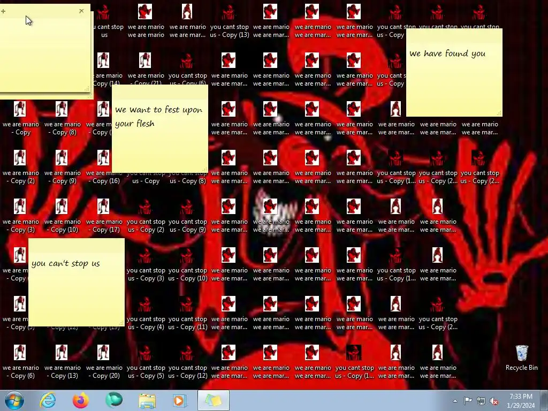Select the 'you cant stop us - Copy (3)' file
Viewport: 548px width, 411px height.
tap(146, 264)
